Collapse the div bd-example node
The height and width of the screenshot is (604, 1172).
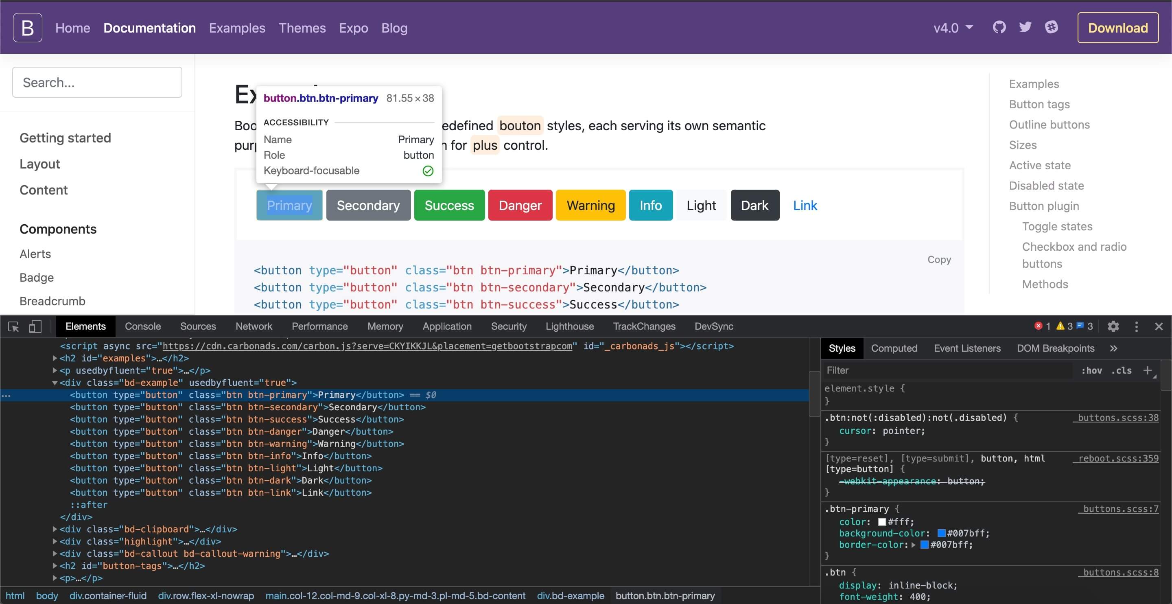pos(55,383)
